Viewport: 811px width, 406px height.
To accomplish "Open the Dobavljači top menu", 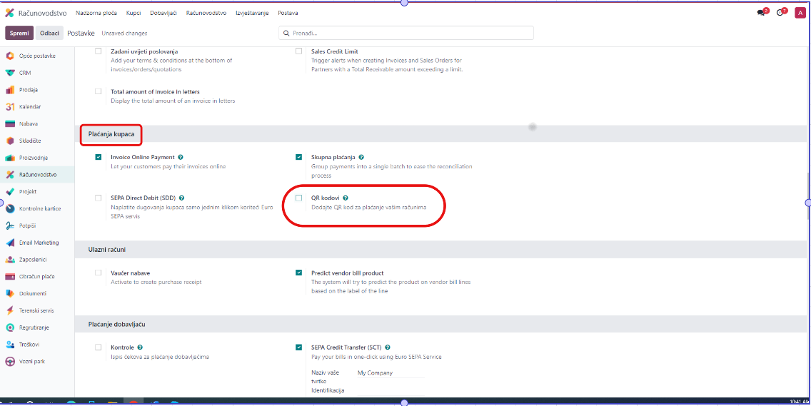I will pyautogui.click(x=163, y=13).
